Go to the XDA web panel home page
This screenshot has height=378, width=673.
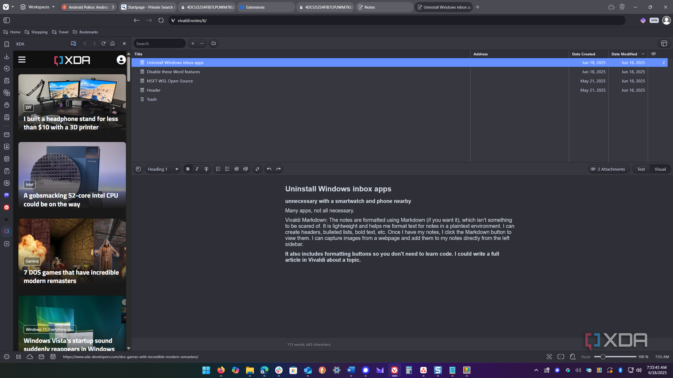[x=113, y=44]
